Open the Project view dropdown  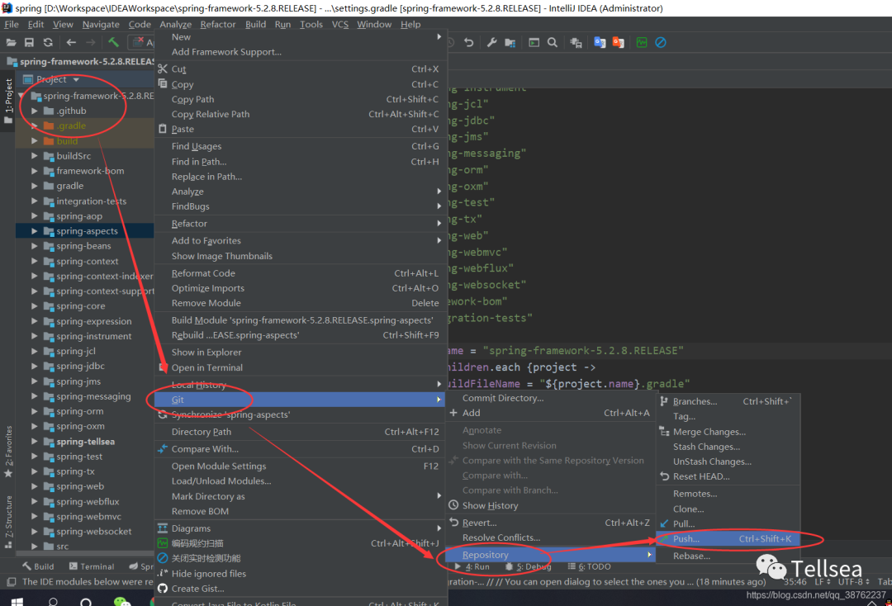(76, 79)
